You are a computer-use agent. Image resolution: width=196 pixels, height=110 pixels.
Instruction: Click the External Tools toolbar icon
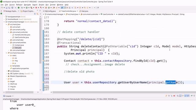(31, 8)
